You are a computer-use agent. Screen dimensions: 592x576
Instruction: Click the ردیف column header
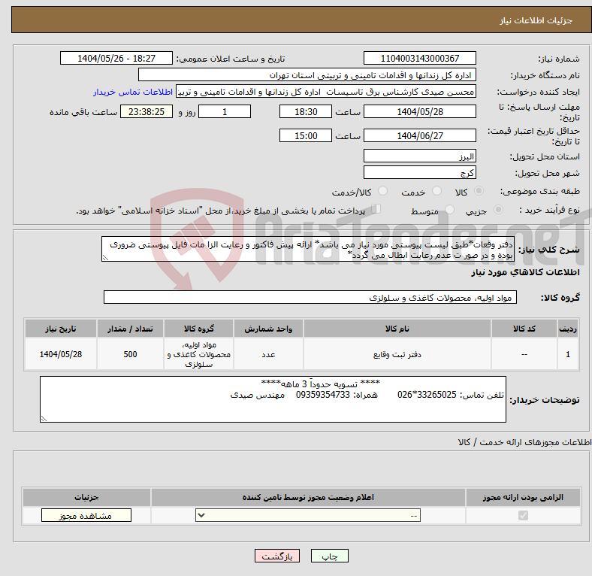pos(568,329)
